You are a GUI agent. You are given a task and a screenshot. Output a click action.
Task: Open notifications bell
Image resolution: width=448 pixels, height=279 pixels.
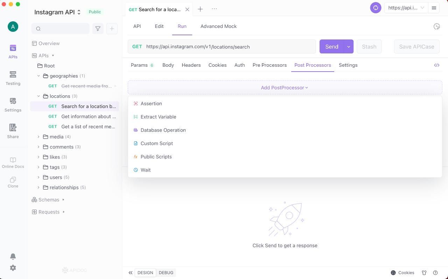[13, 257]
